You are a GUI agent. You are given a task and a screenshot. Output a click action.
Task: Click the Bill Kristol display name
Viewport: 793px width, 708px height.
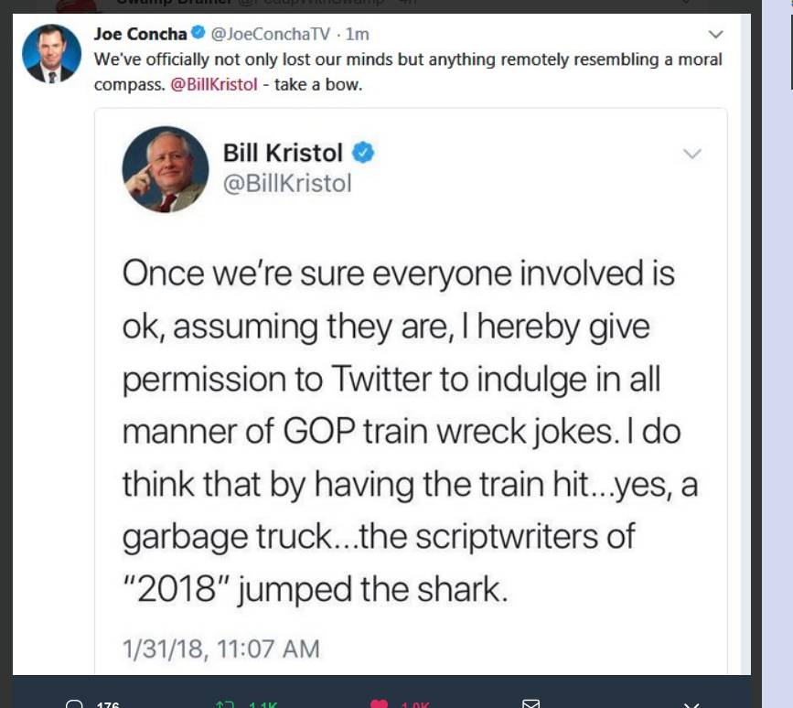pos(283,153)
